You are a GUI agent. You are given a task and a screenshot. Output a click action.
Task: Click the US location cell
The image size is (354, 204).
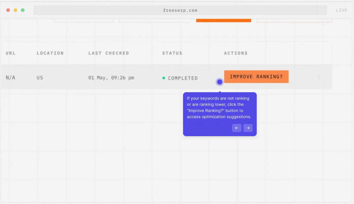(x=40, y=78)
